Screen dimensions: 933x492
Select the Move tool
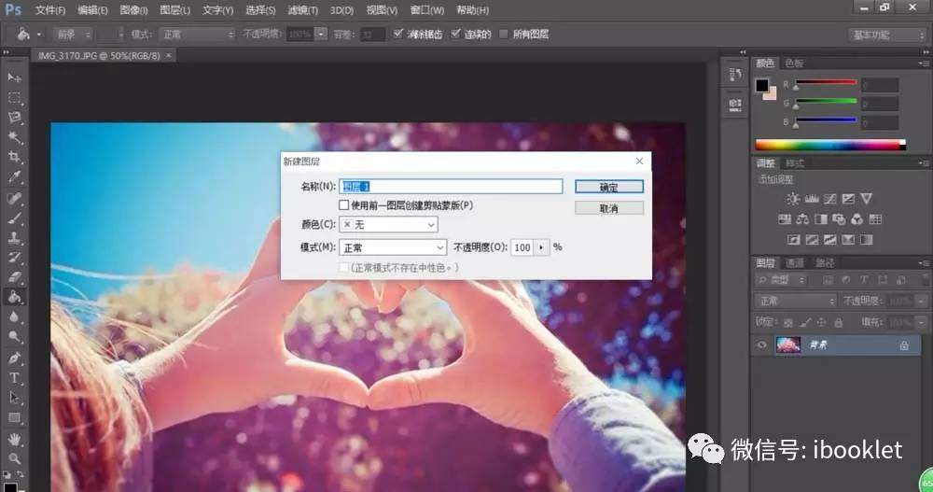pyautogui.click(x=14, y=77)
